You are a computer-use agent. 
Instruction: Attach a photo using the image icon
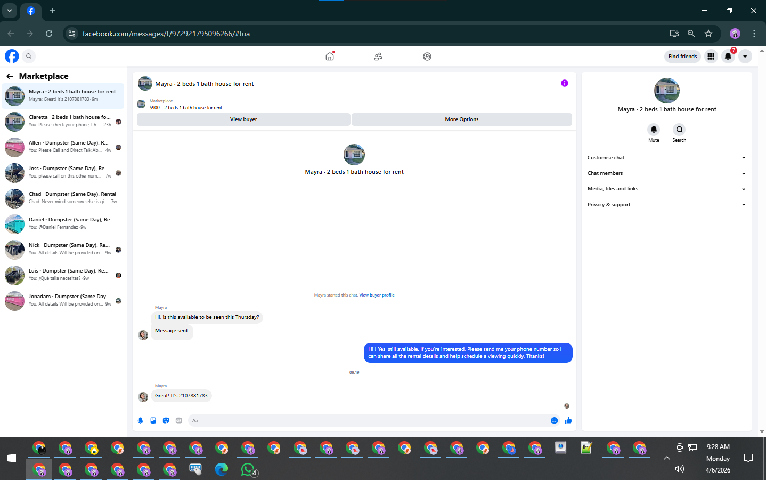153,421
